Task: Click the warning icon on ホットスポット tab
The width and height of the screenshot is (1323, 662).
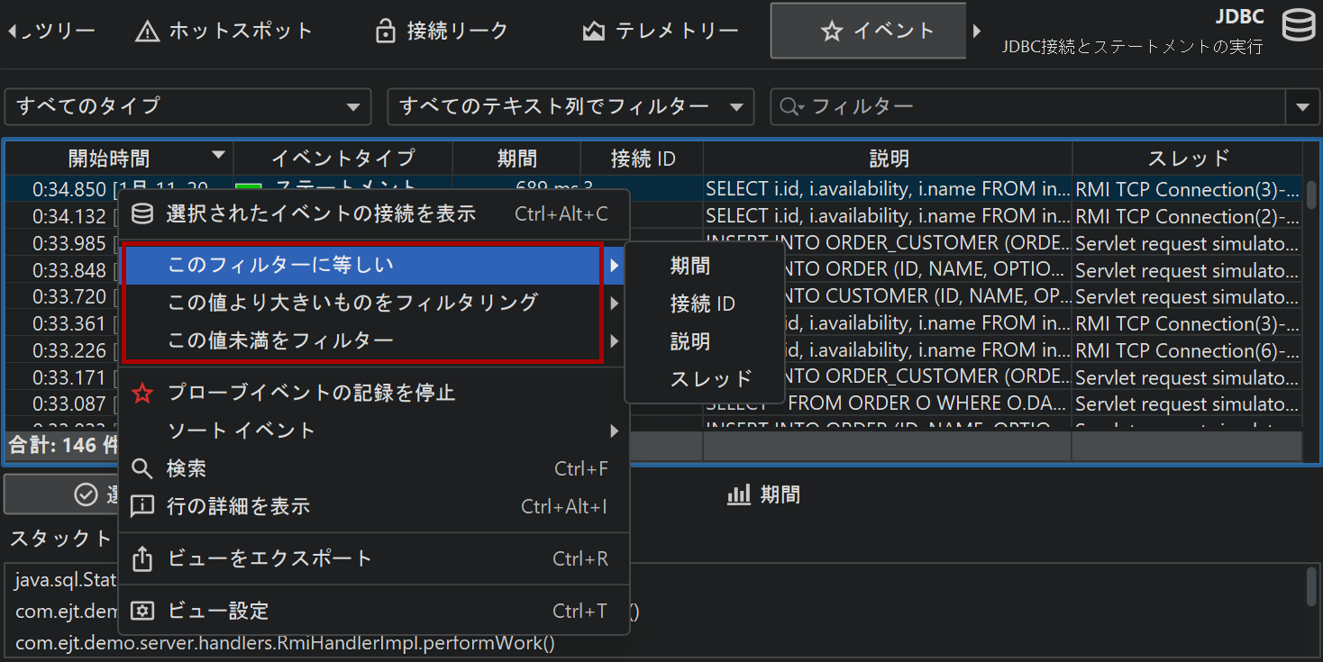Action: tap(147, 32)
